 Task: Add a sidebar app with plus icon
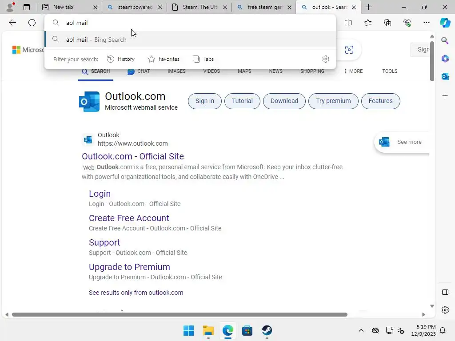coord(445,96)
